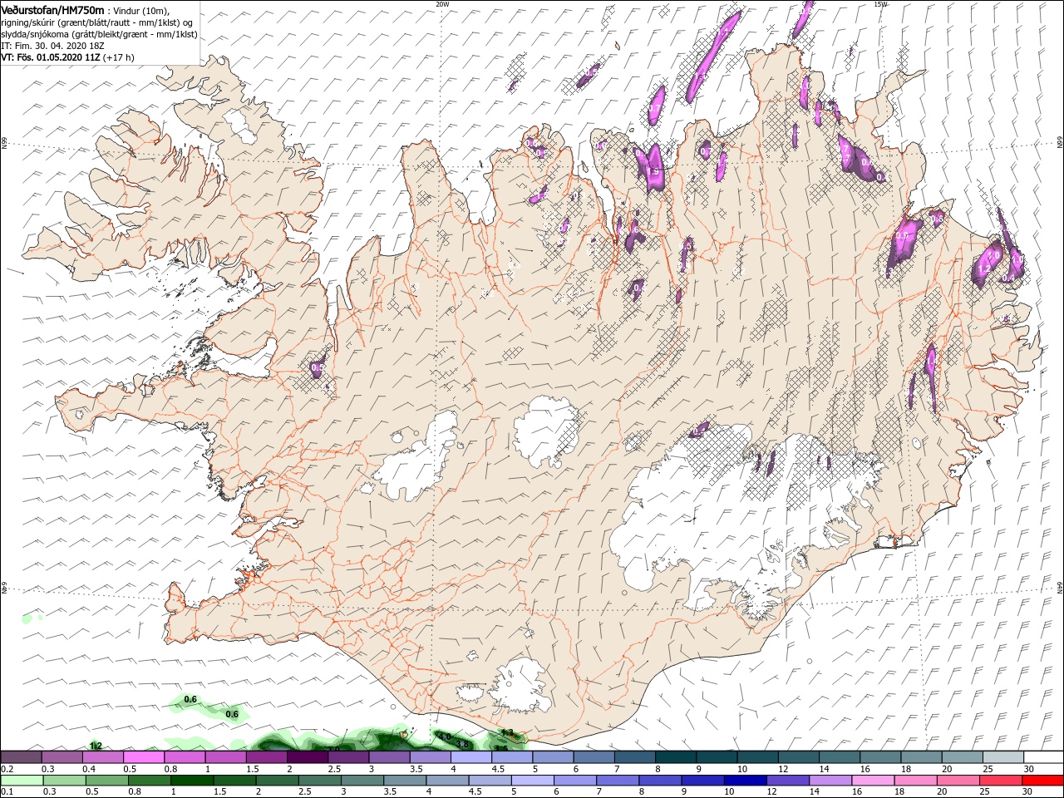This screenshot has height=798, width=1064.
Task: Click the 20W longitude label
Action: 442,4
